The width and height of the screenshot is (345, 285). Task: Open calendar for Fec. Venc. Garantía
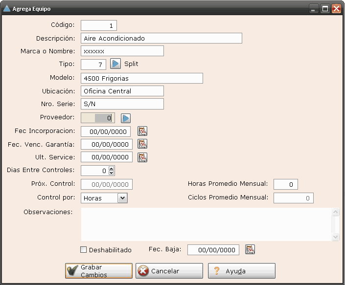coord(142,144)
